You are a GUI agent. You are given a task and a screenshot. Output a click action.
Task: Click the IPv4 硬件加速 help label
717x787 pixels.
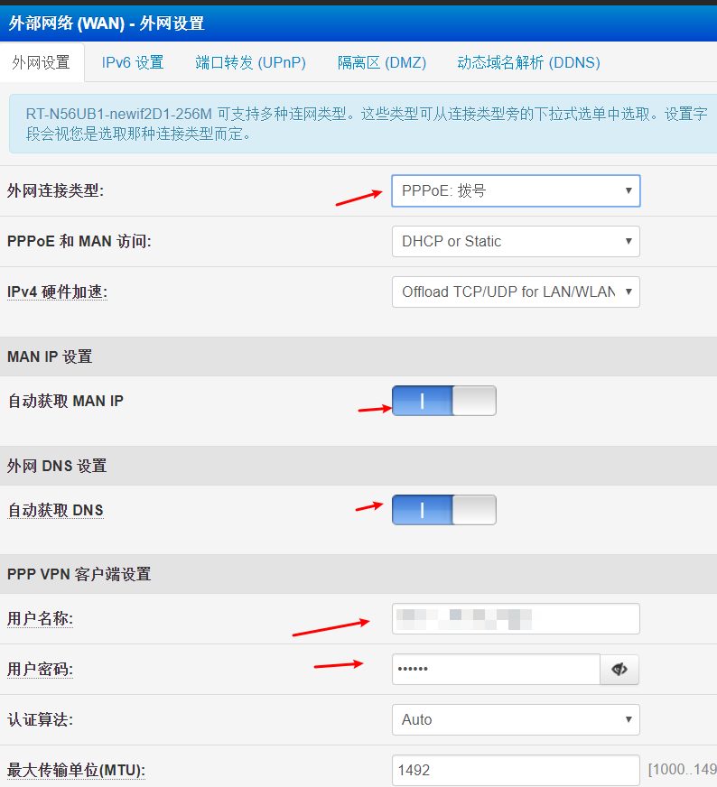click(57, 292)
